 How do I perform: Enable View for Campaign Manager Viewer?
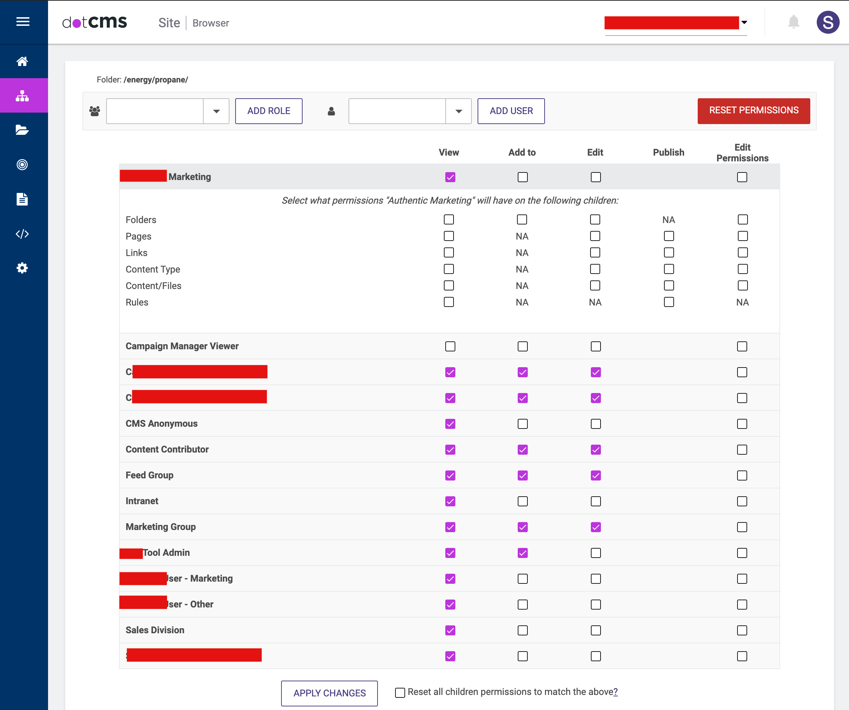[450, 346]
